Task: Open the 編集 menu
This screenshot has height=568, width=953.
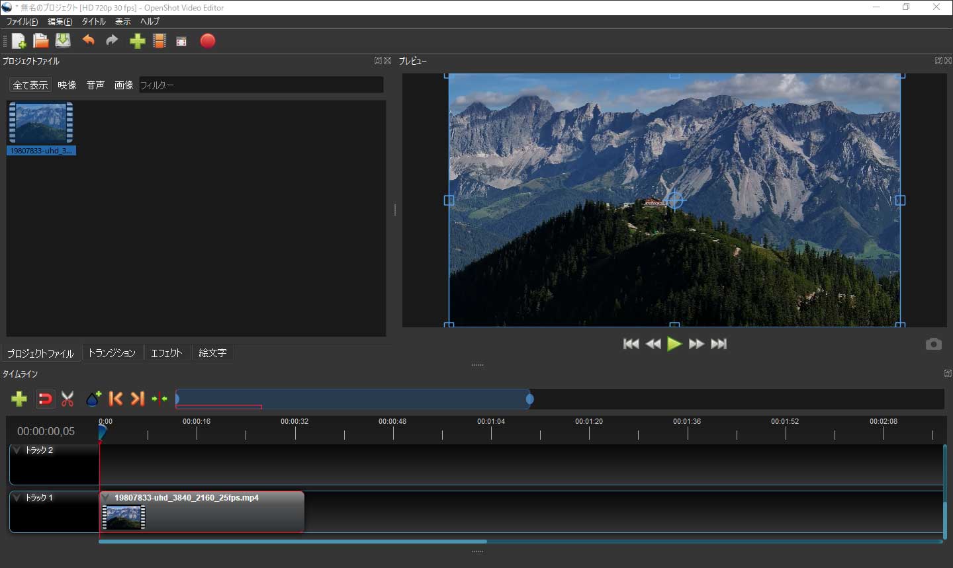Action: point(60,22)
